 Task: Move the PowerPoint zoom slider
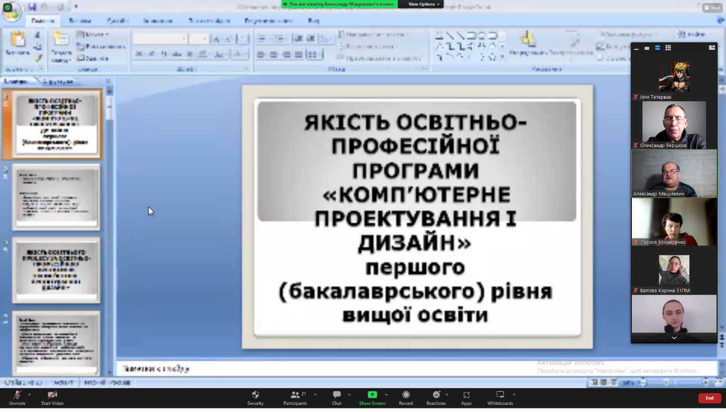[666, 382]
